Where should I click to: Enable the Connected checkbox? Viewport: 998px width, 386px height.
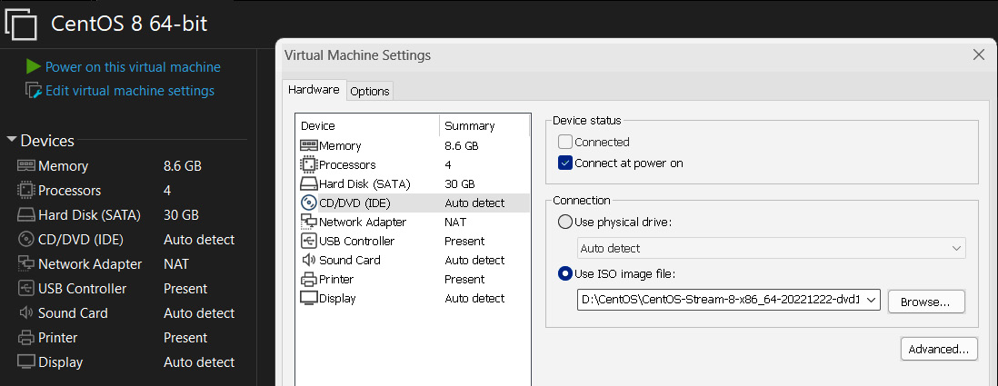pos(565,142)
